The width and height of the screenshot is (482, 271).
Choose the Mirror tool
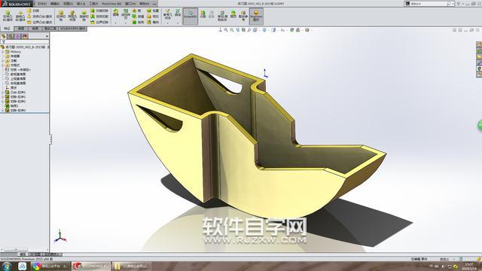pyautogui.click(x=153, y=22)
